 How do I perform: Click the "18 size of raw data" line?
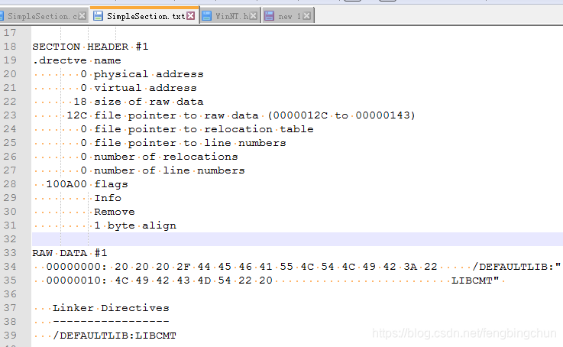tap(138, 102)
